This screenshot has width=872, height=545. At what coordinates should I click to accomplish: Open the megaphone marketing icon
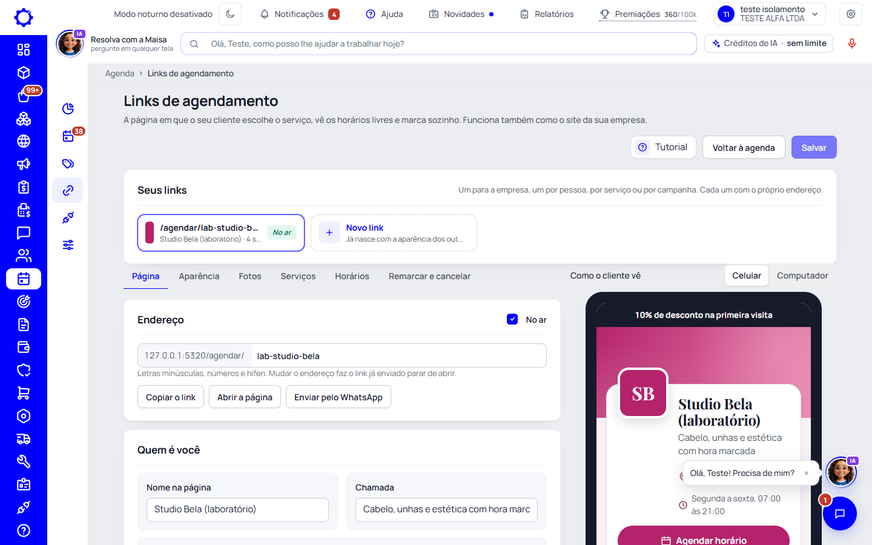point(24,164)
